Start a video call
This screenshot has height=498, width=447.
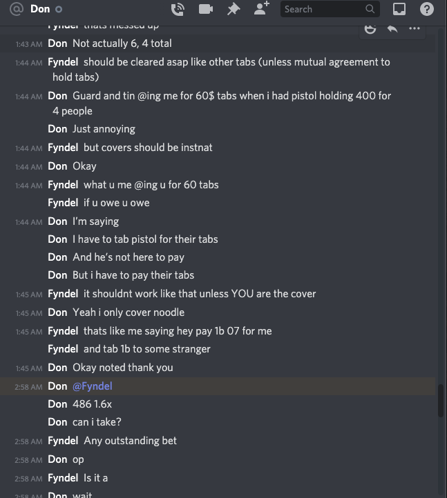tap(206, 9)
